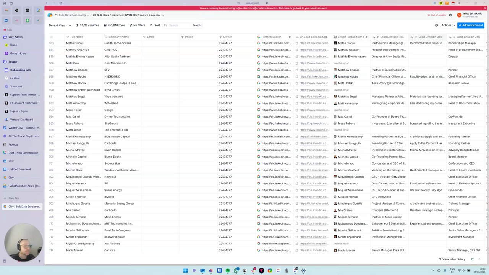Select row number 700

(51, 157)
